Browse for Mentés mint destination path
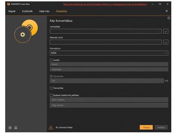This screenshot has width=176, height=135. [165, 42]
